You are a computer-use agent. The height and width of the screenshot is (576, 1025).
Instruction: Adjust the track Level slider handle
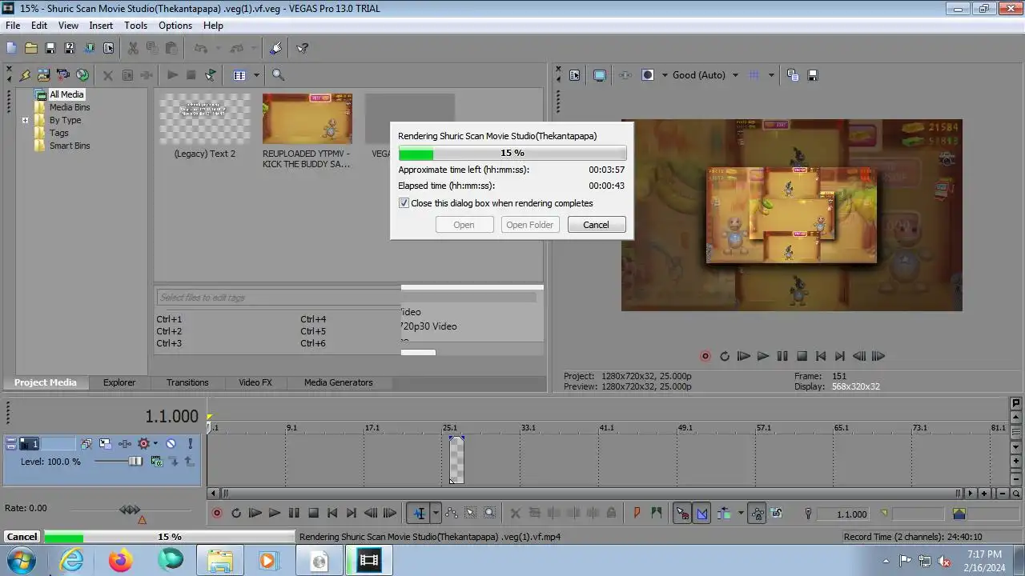tap(135, 462)
